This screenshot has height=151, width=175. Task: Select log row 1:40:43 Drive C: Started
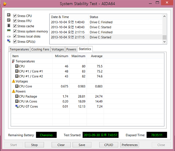tap(106, 27)
